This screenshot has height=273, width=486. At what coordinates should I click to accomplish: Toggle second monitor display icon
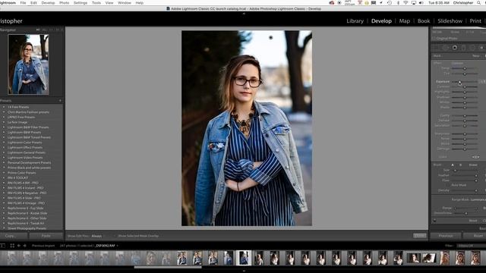pyautogui.click(x=3, y=246)
